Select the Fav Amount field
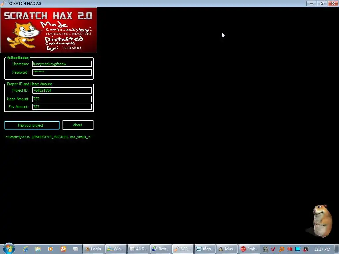The image size is (339, 254). pos(62,107)
